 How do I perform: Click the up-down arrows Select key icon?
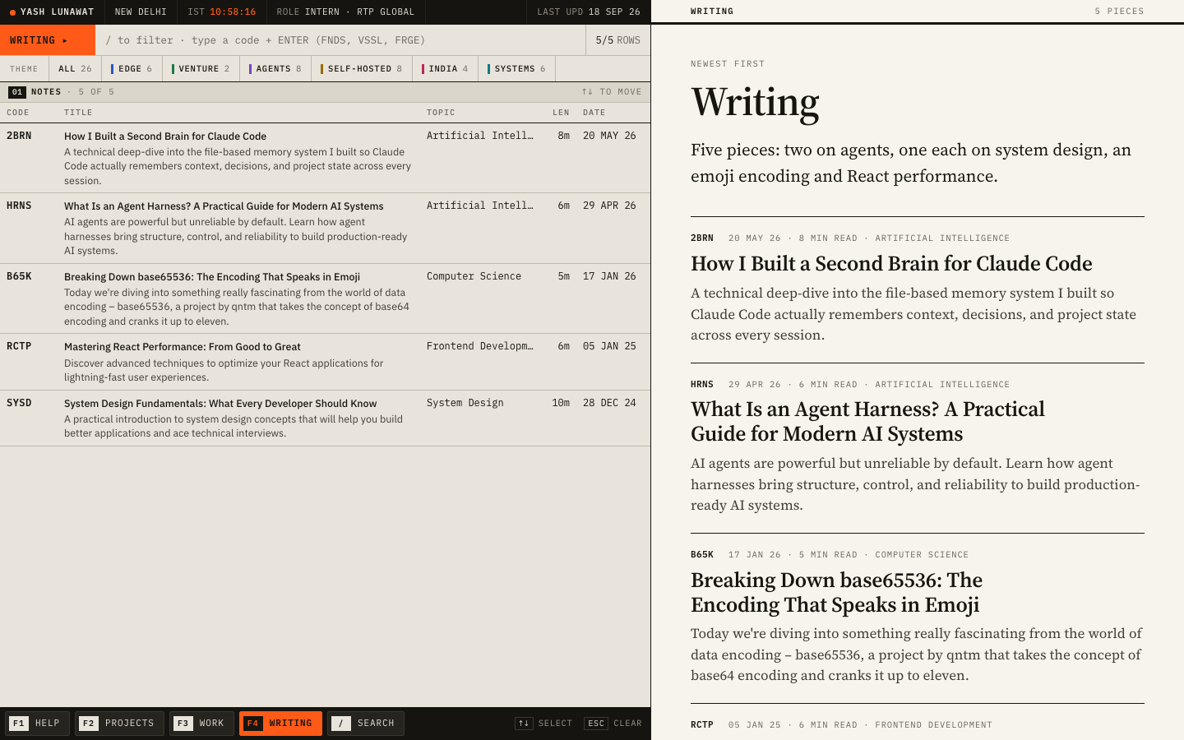(524, 724)
